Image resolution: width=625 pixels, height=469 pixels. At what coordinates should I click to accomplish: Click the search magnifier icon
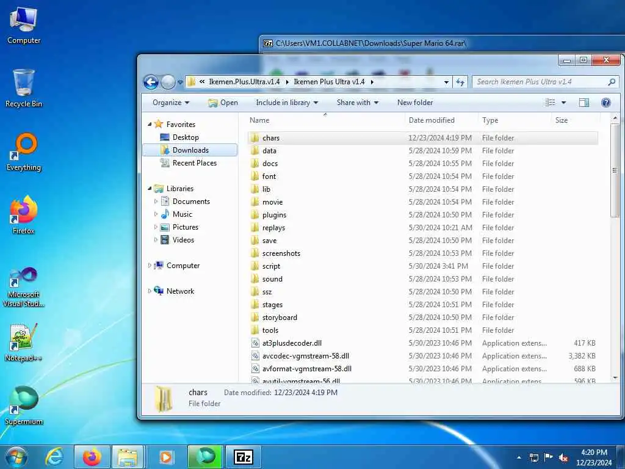[612, 82]
